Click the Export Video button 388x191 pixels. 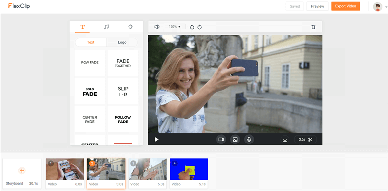[345, 6]
